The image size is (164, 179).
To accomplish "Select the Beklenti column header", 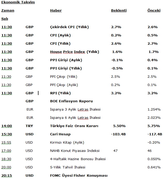I will click(x=119, y=11).
